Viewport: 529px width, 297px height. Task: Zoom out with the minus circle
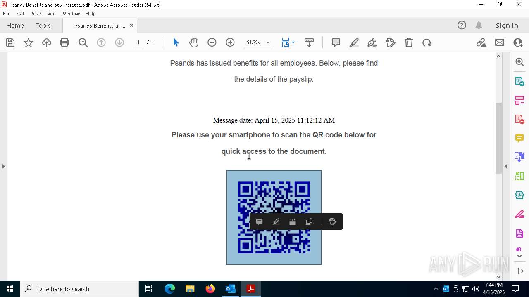[212, 42]
